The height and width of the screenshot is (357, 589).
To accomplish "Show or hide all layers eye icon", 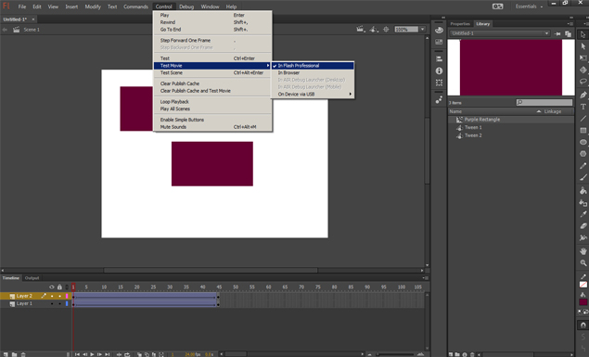I will pos(52,287).
